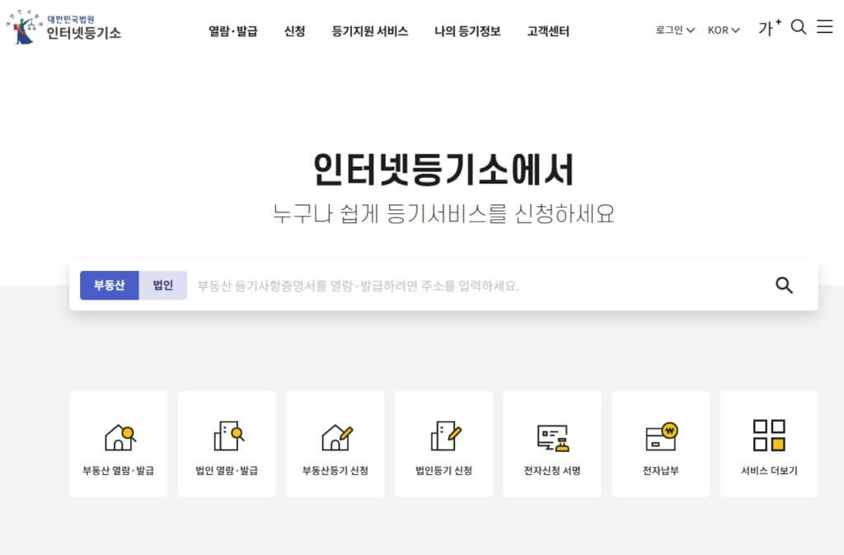Viewport: 844px width, 555px height.
Task: Open the 열람·발급 menu
Action: 232,30
